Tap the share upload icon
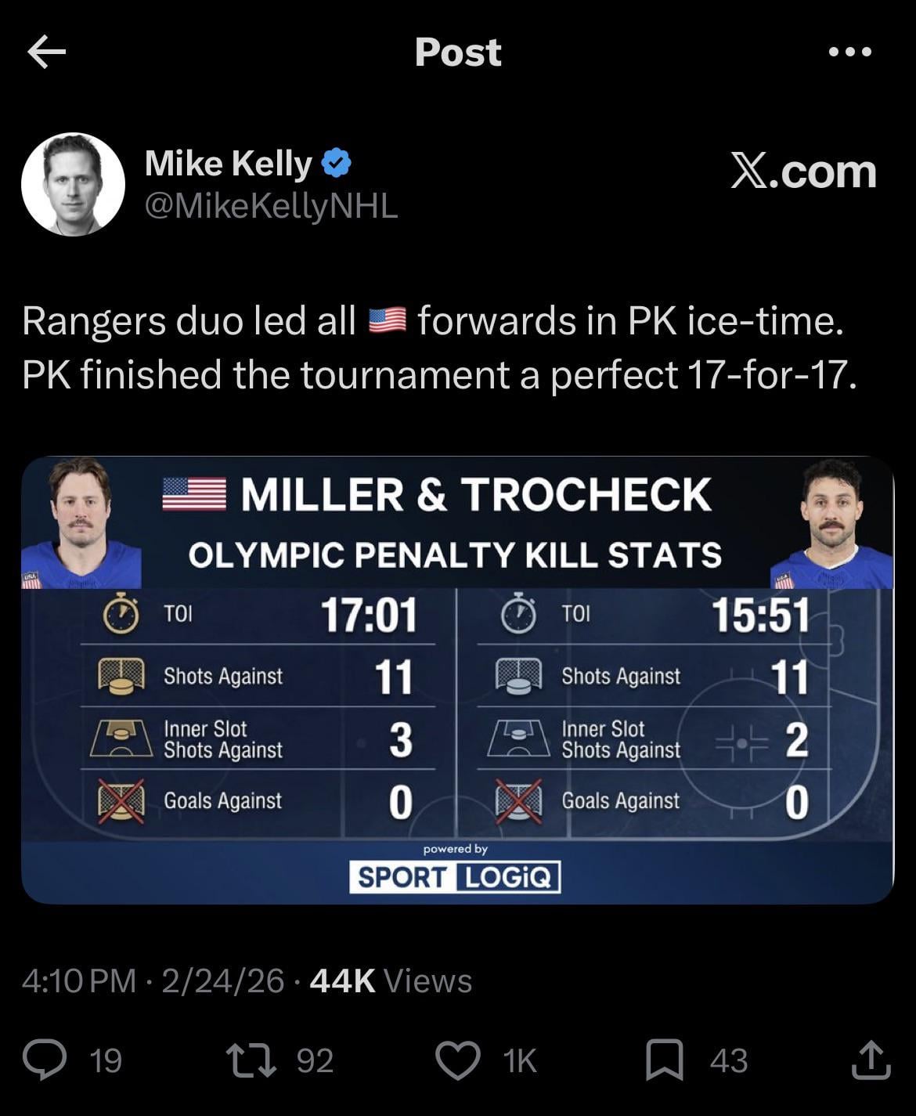Image resolution: width=916 pixels, height=1116 pixels. [x=870, y=1060]
